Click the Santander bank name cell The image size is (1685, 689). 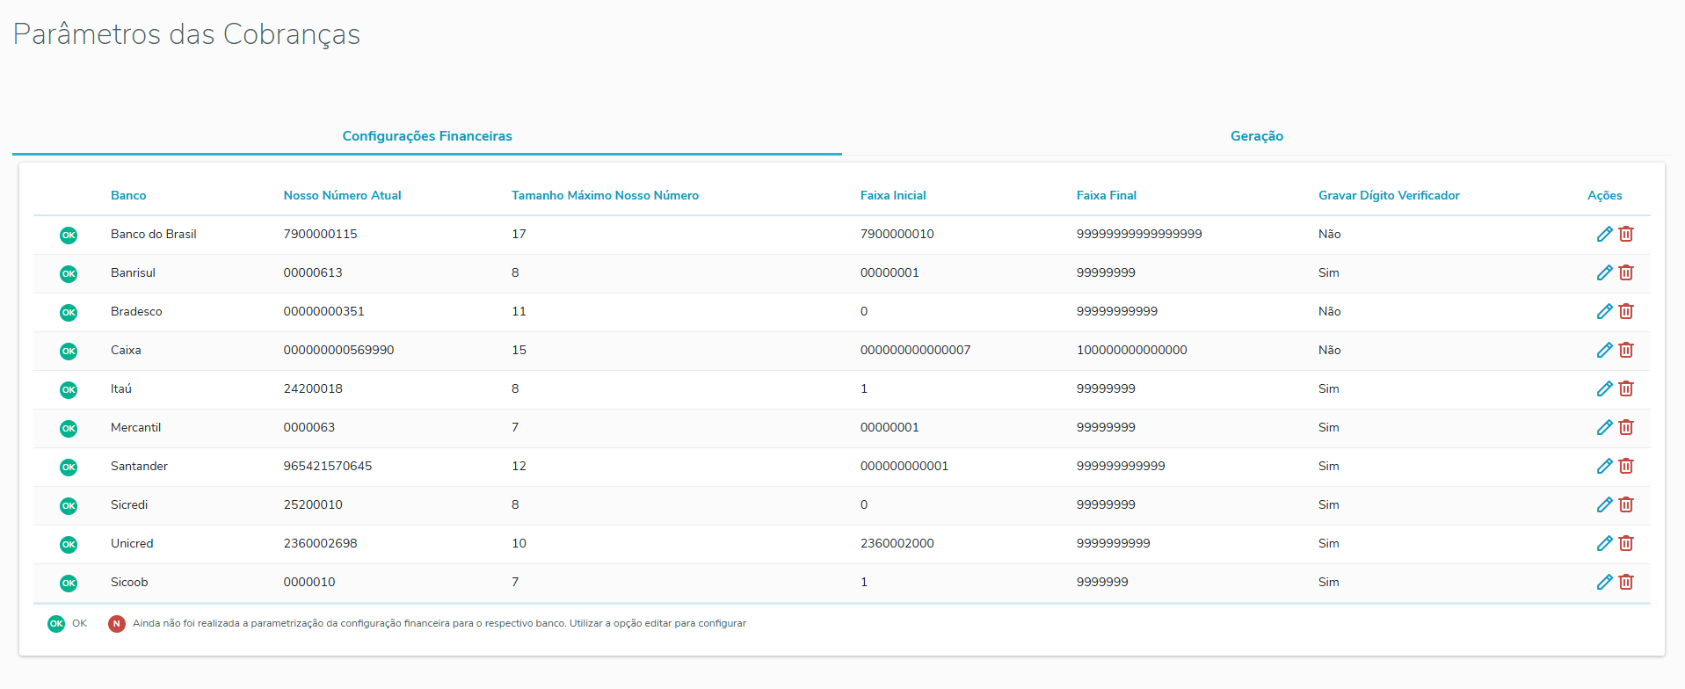click(x=139, y=466)
